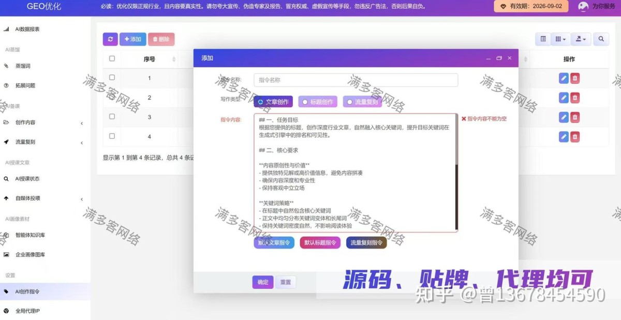This screenshot has height=320, width=621.
Task: Click the purple refresh icon button
Action: pyautogui.click(x=110, y=39)
